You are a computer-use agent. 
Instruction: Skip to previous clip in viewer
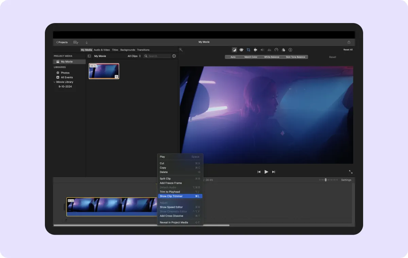[x=259, y=172]
